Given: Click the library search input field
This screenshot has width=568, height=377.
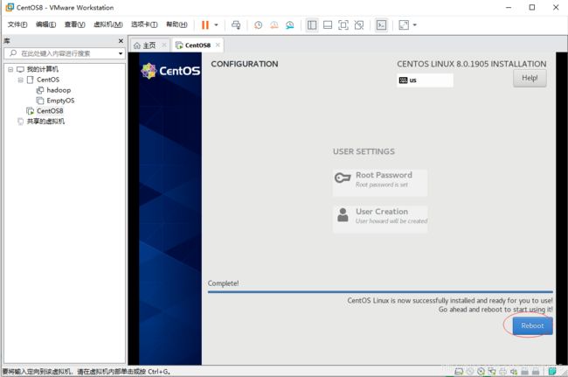Looking at the screenshot, I should tap(61, 53).
